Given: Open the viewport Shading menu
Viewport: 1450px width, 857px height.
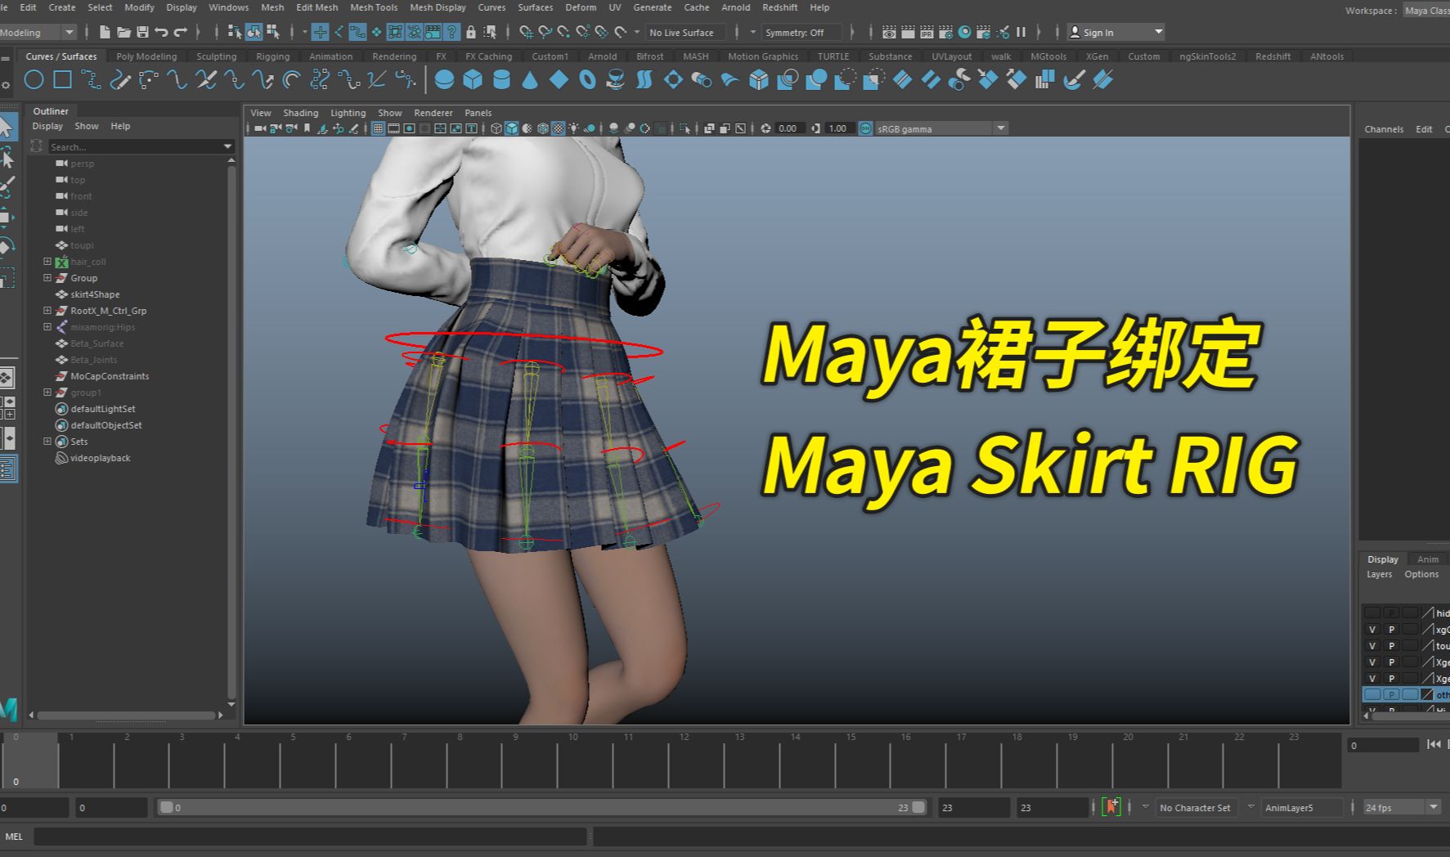Looking at the screenshot, I should (x=300, y=113).
